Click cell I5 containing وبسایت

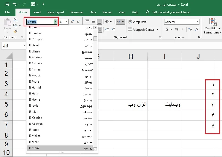pos(164,105)
